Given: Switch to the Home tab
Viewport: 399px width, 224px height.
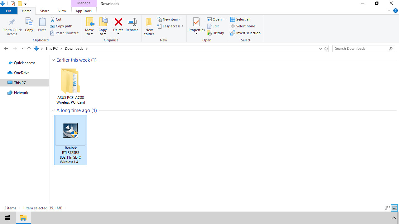Looking at the screenshot, I should pyautogui.click(x=26, y=11).
